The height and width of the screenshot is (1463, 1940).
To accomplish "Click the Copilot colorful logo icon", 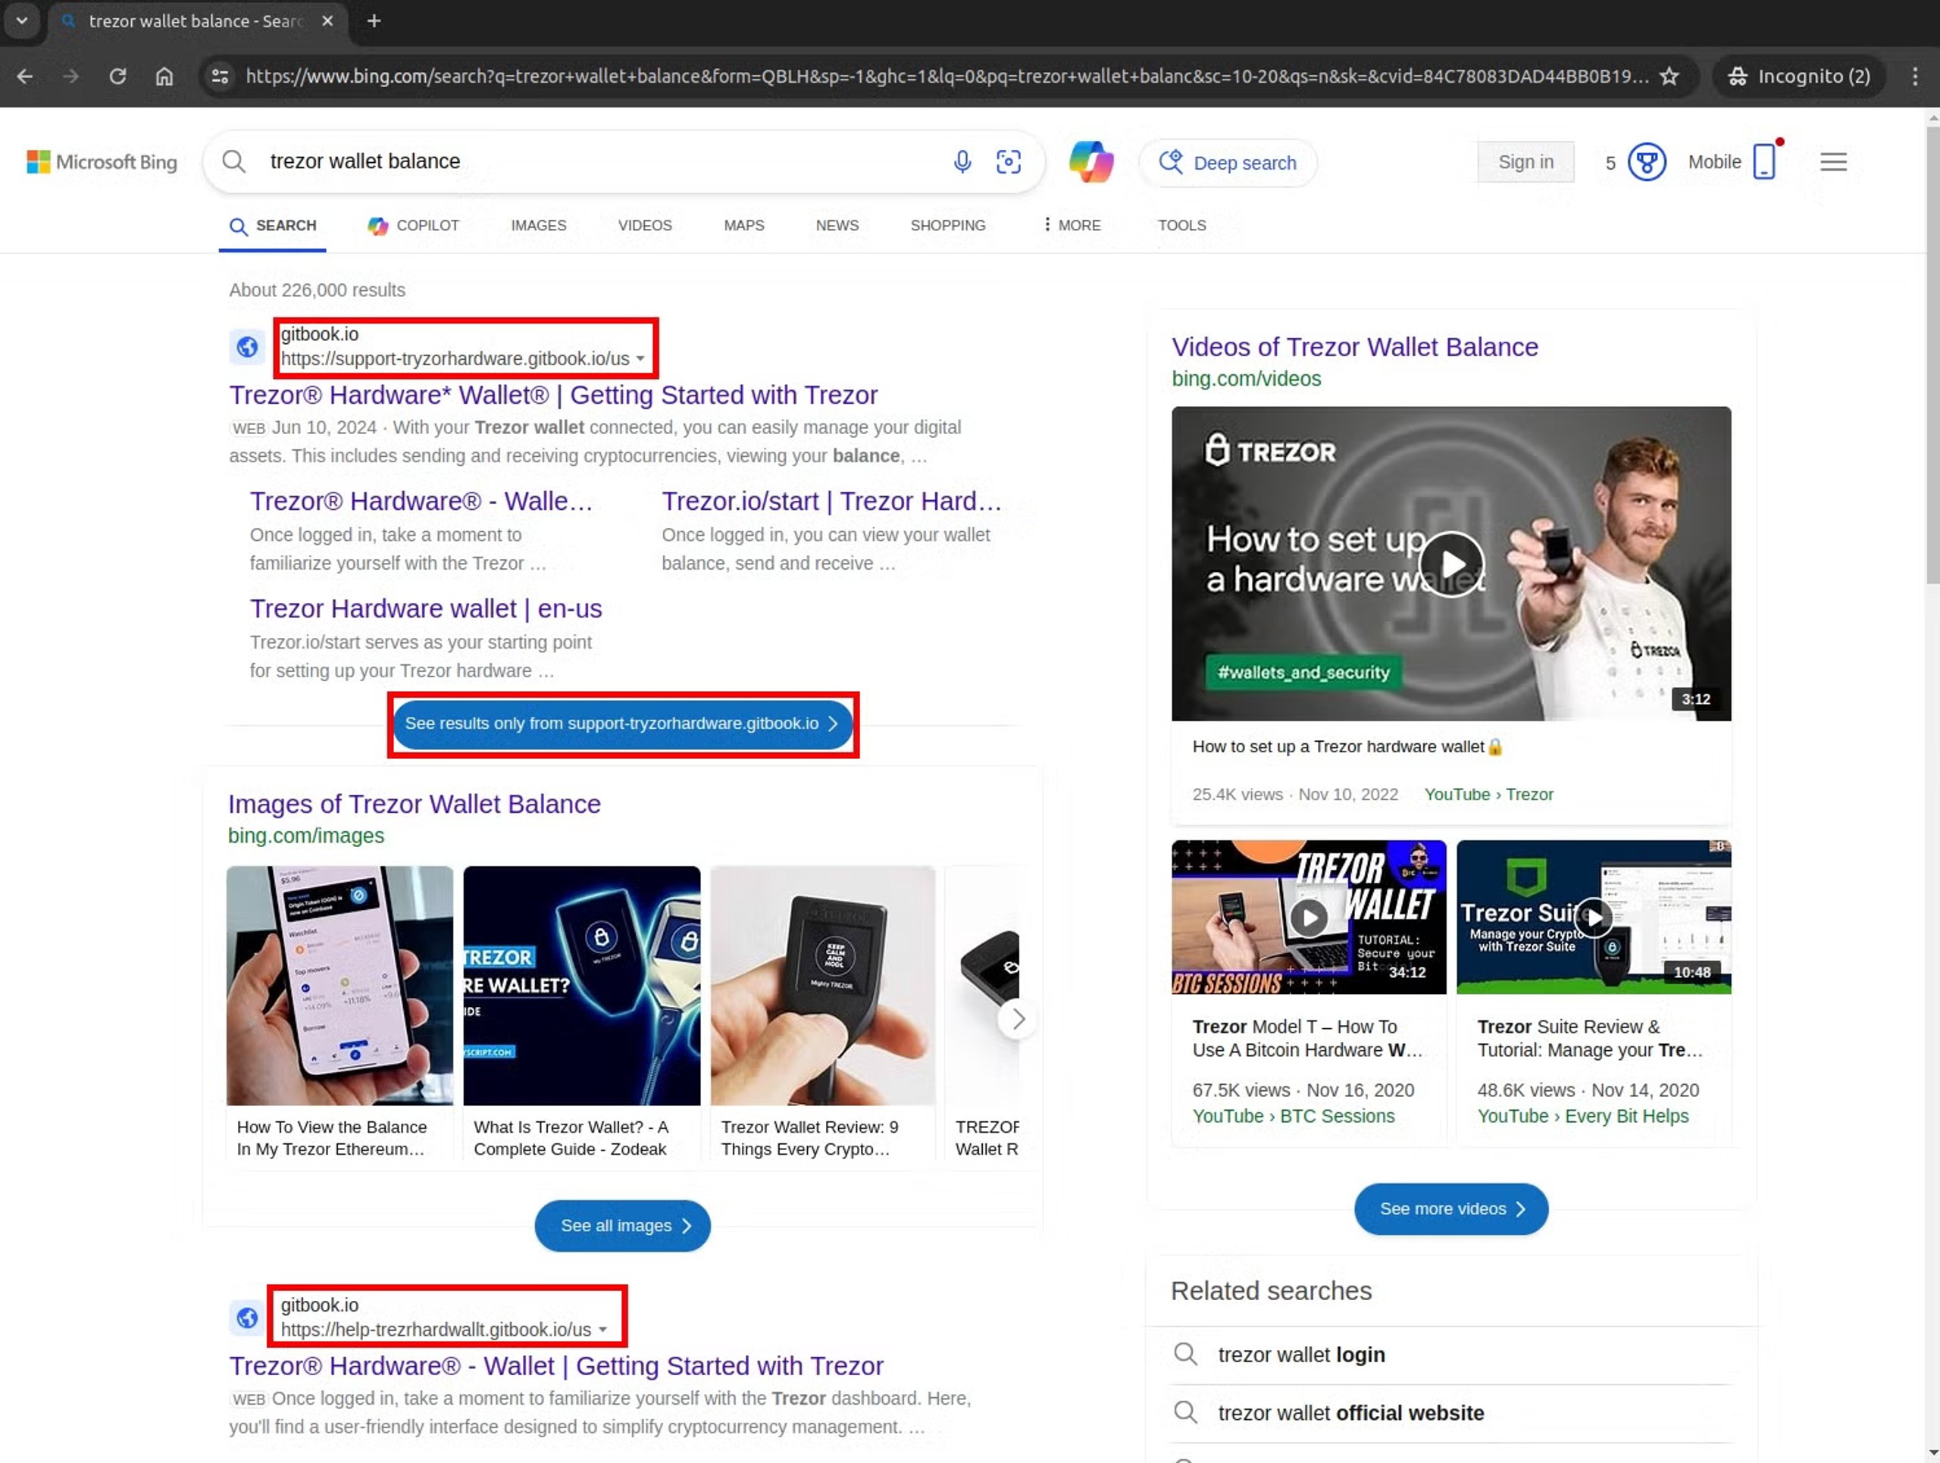I will click(x=1091, y=162).
